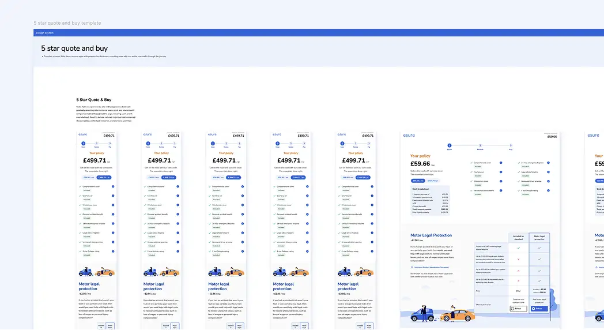The width and height of the screenshot is (604, 330).
Task: Click the Legal advice helpline info icon in the desktop mockup
Action: pyautogui.click(x=548, y=171)
